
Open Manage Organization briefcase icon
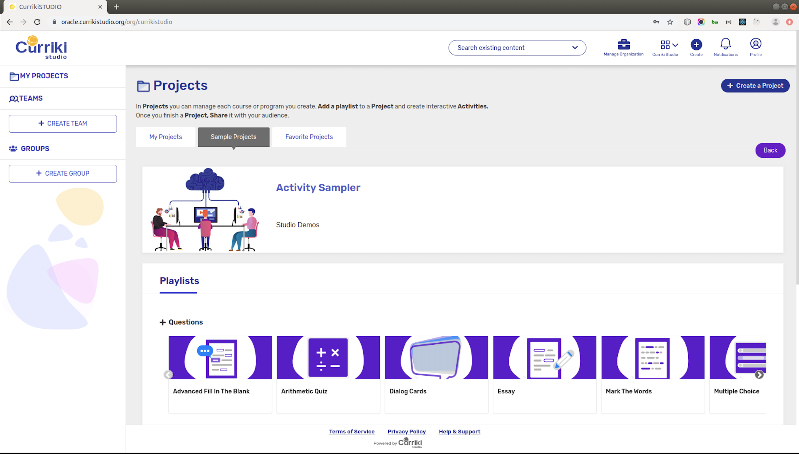click(x=623, y=44)
